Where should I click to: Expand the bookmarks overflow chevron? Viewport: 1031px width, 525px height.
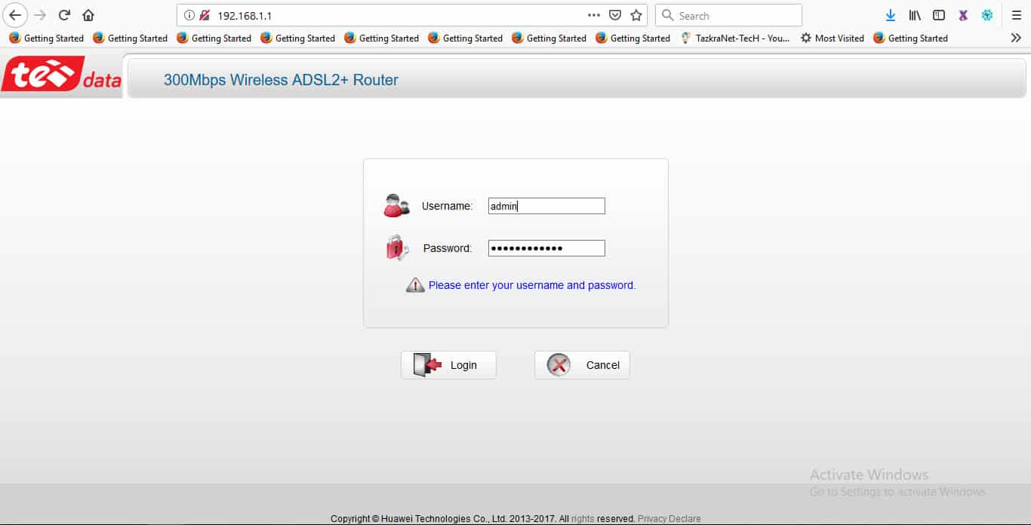pos(1016,38)
